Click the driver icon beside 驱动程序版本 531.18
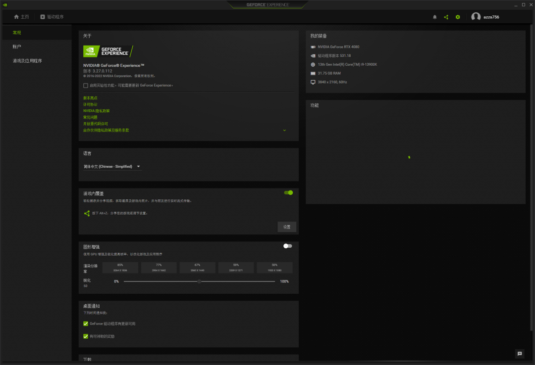Image resolution: width=535 pixels, height=365 pixels. pos(313,56)
